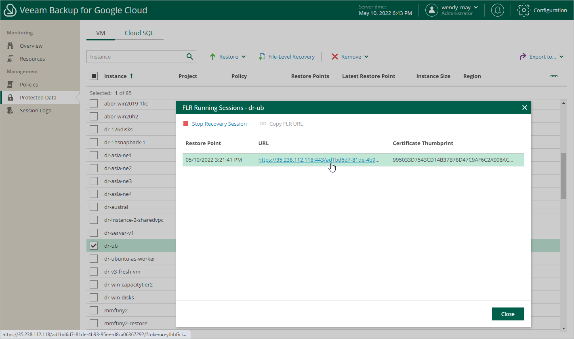The height and width of the screenshot is (339, 574).
Task: Open Policies in the sidebar
Action: point(29,84)
